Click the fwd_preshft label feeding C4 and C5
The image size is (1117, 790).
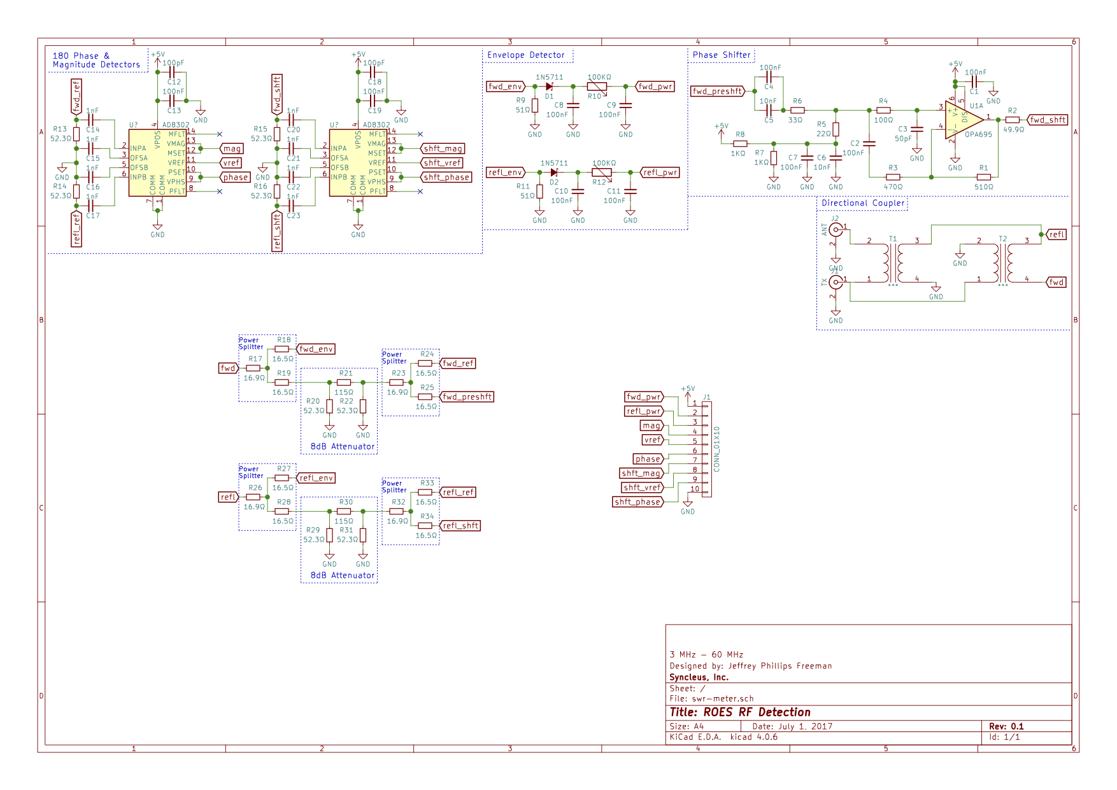(x=718, y=91)
